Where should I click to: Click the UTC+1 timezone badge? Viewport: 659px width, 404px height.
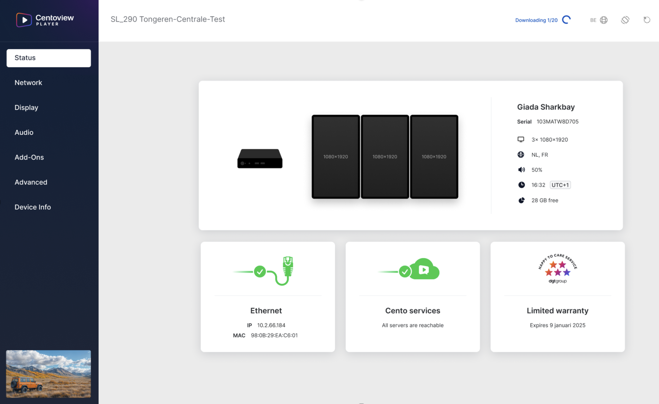560,185
